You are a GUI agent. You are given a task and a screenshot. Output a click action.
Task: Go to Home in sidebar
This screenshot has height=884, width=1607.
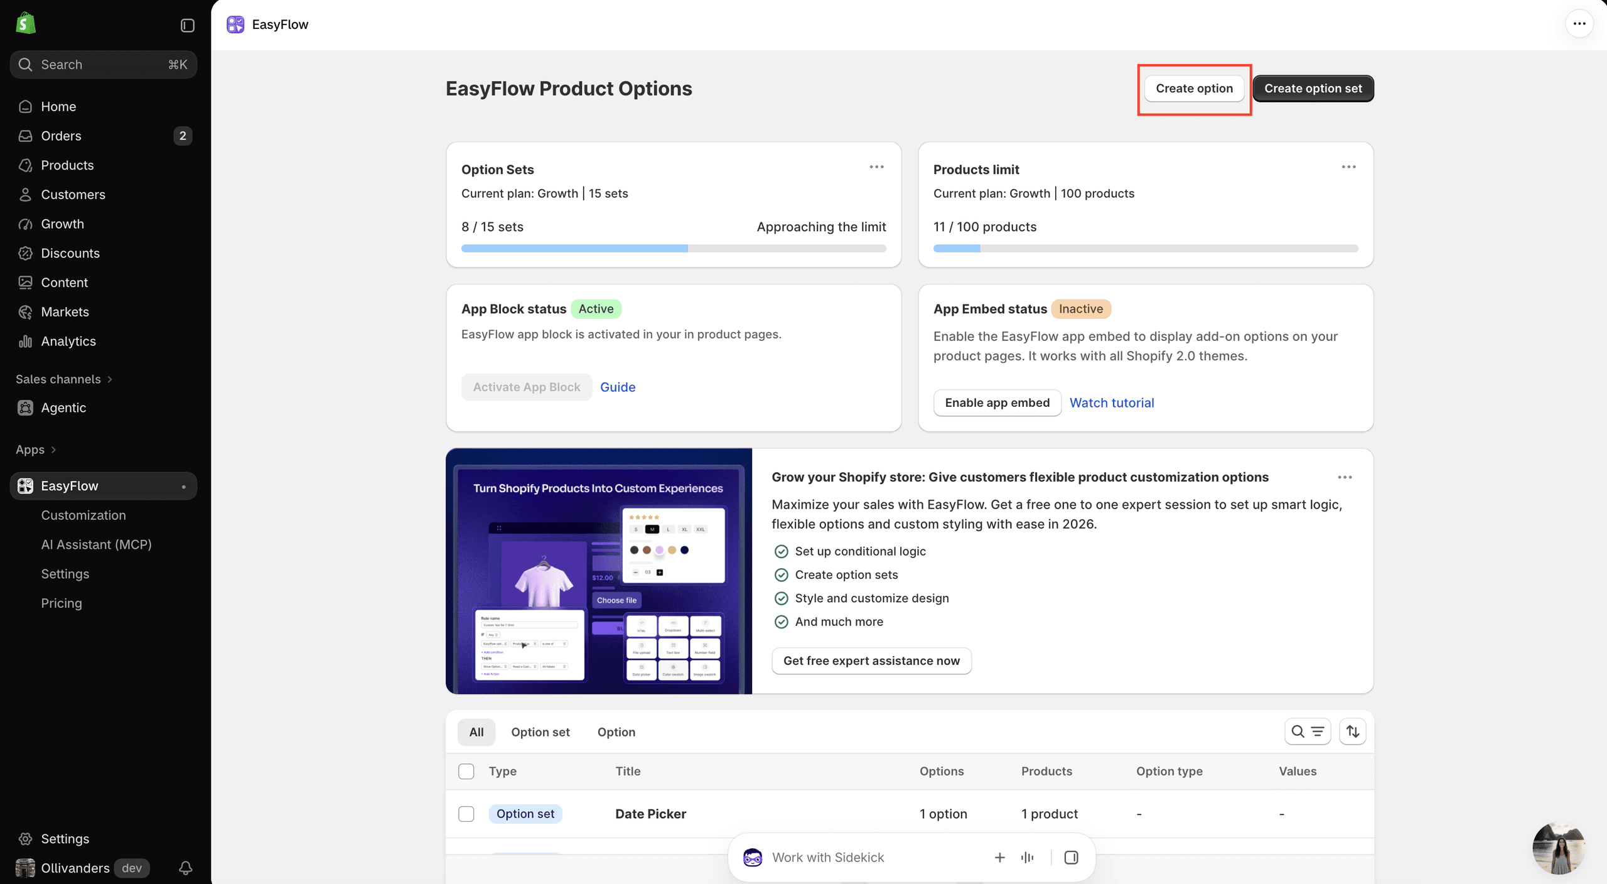(104, 106)
